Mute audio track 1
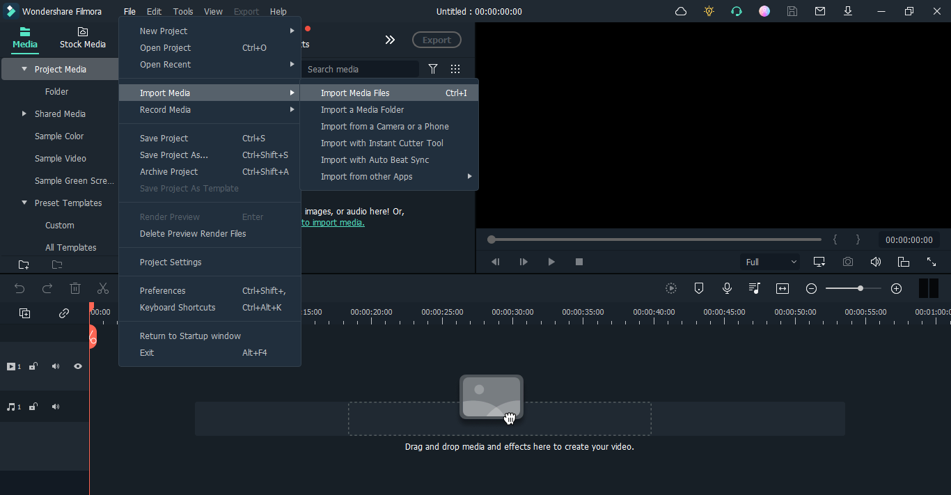 click(56, 407)
